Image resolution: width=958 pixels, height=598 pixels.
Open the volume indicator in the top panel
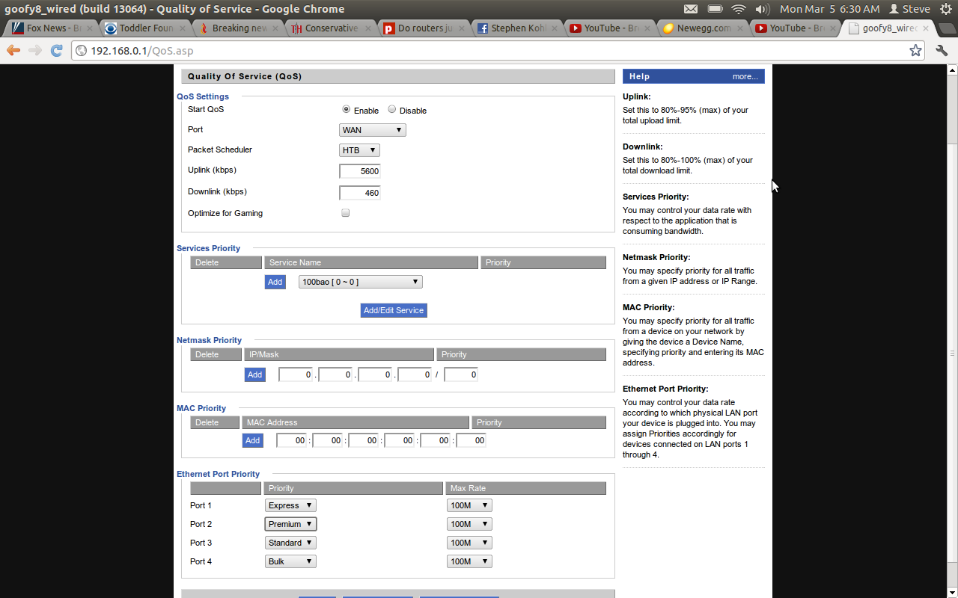pos(763,9)
